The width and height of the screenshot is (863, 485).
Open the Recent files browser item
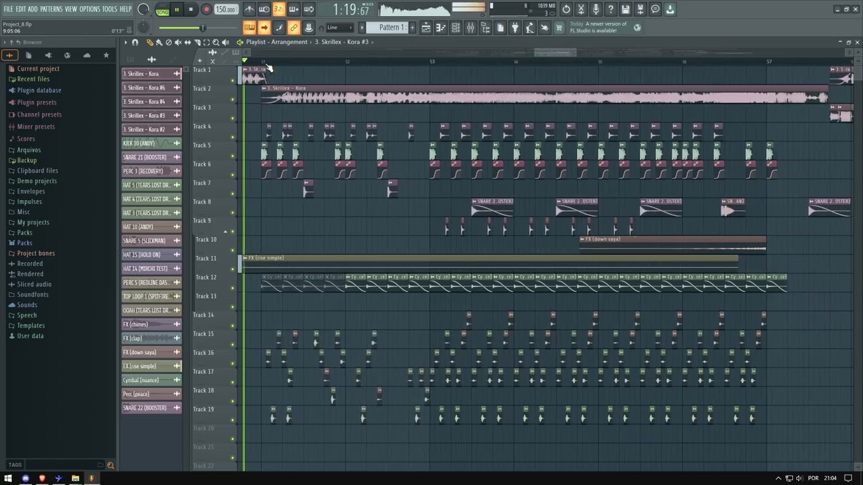pyautogui.click(x=33, y=79)
